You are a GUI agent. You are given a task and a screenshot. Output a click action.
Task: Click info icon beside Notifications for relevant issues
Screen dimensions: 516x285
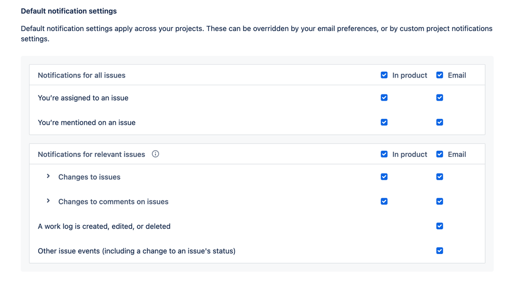point(155,154)
